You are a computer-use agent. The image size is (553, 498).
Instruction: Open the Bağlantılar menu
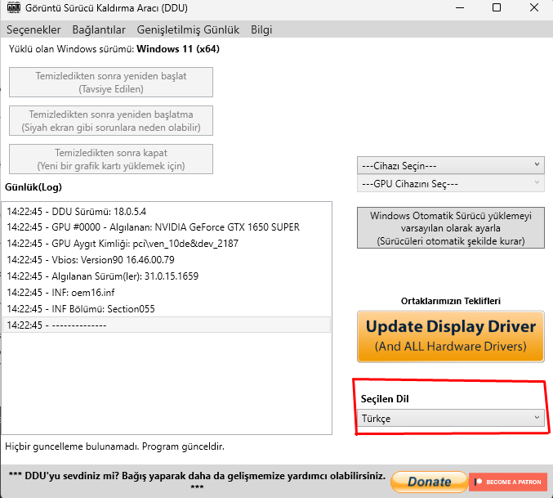[99, 29]
